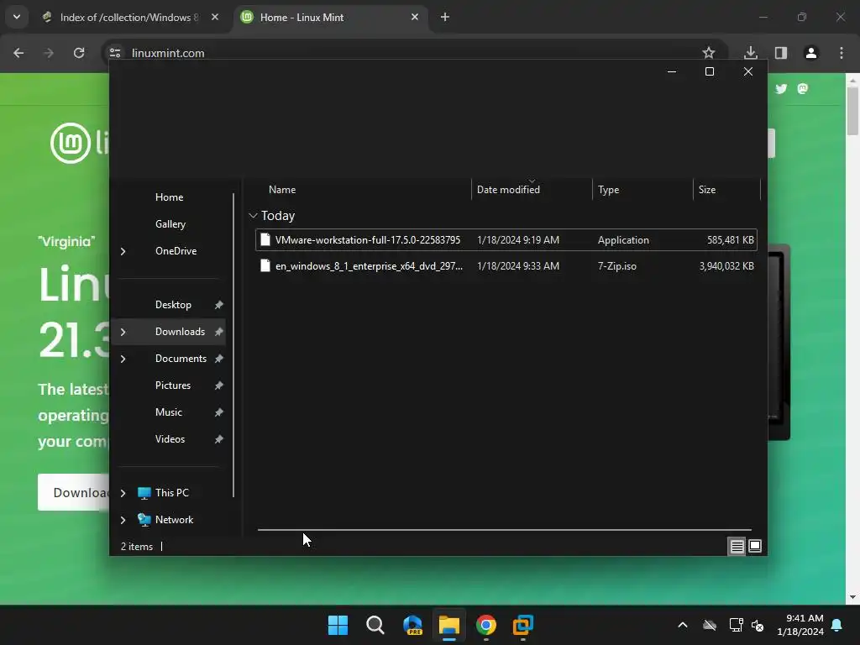The width and height of the screenshot is (860, 645).
Task: Select OneDrive in navigation pane
Action: pos(176,251)
